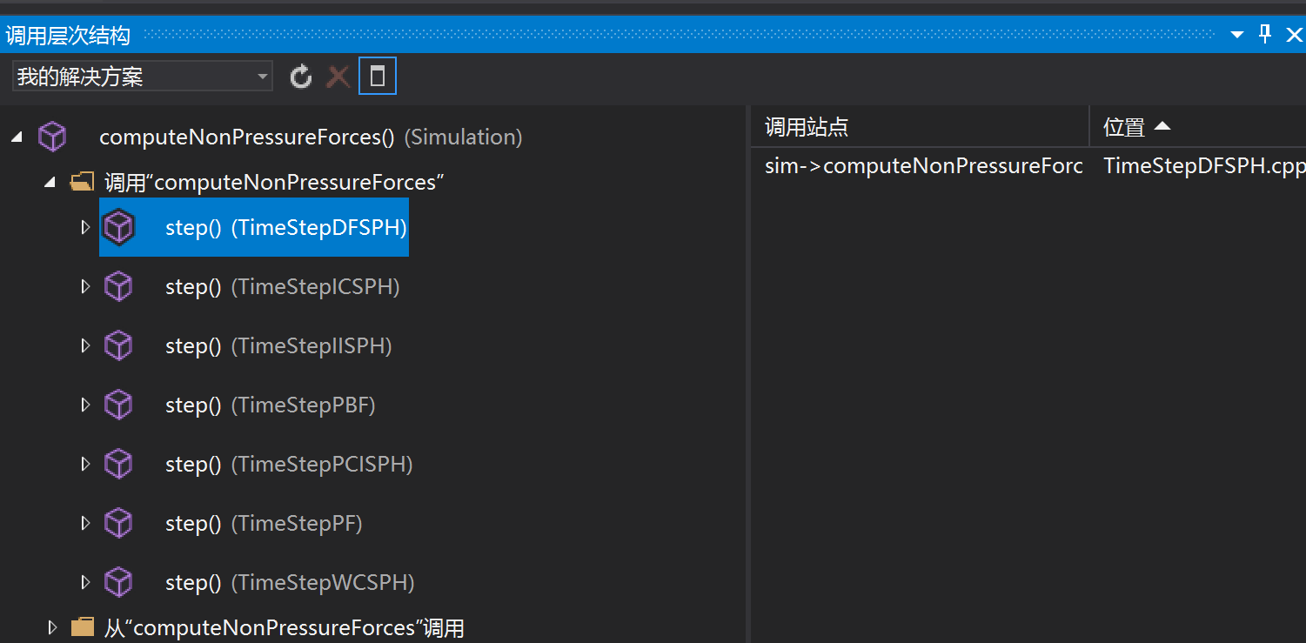
Task: Click the folder icon beside 调用“computeNonPressureForces”
Action: point(83,182)
